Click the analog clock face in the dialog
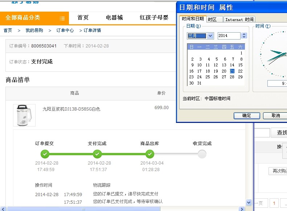This screenshot has height=211, width=287. tap(274, 54)
